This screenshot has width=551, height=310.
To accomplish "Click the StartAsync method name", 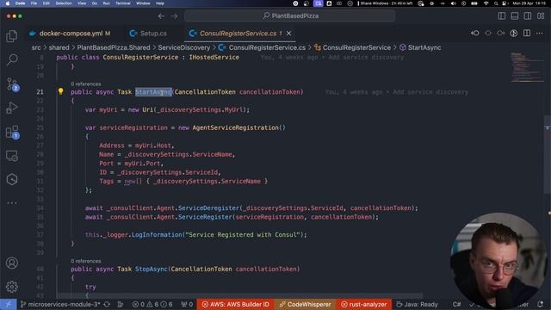I will point(153,92).
